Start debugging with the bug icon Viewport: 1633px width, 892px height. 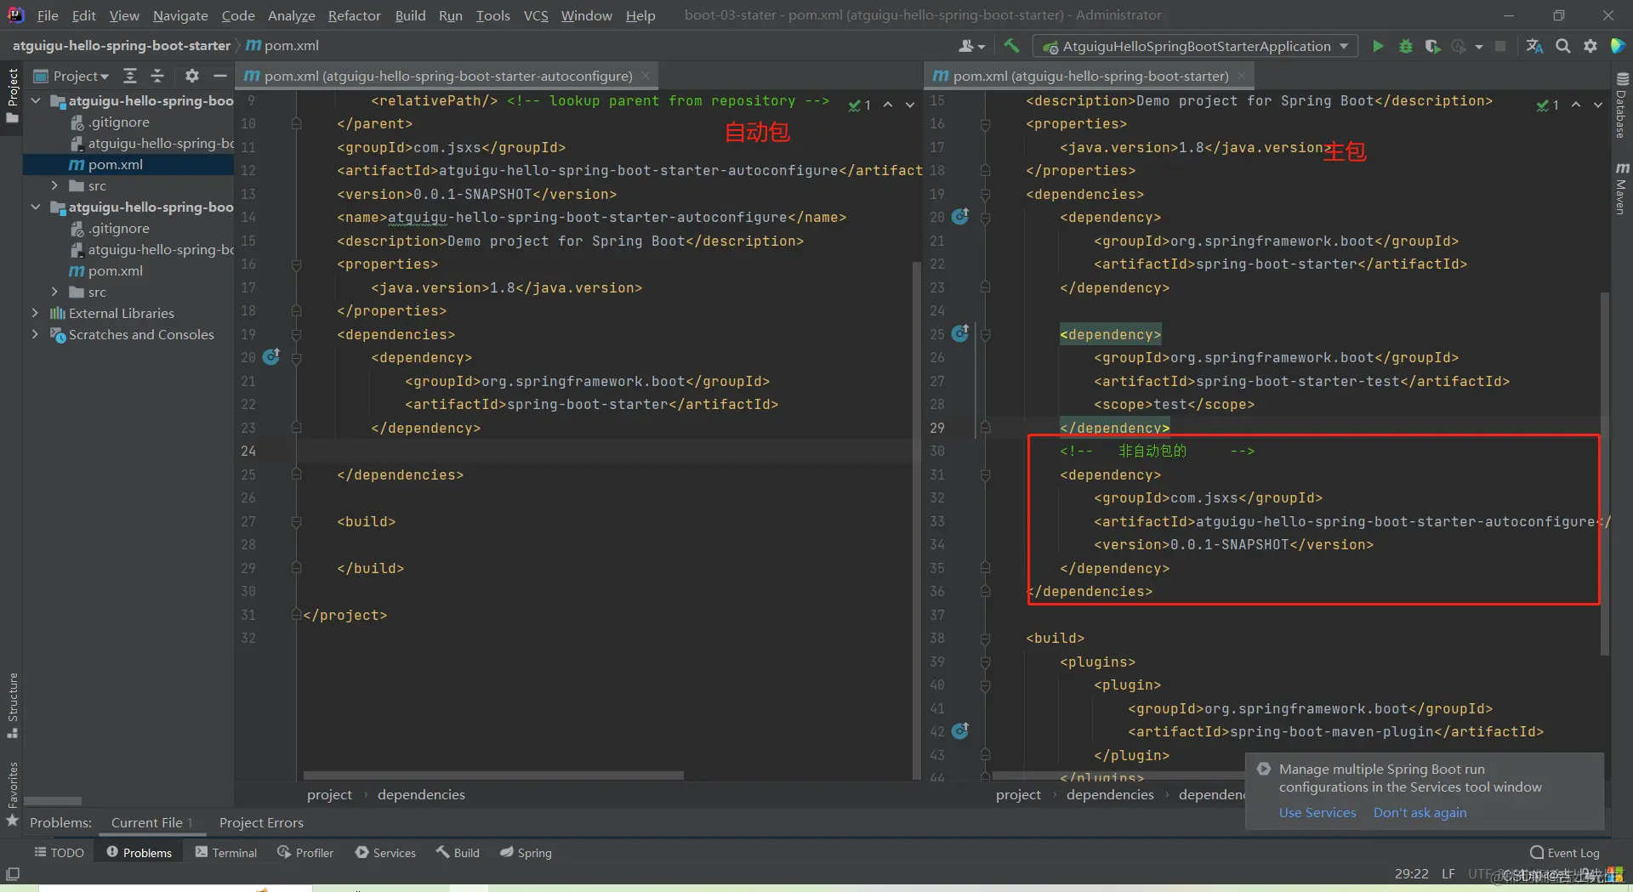1406,46
